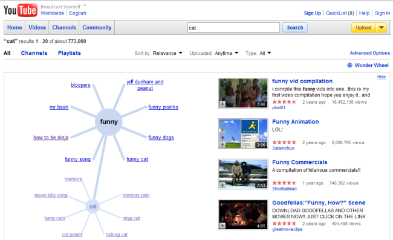Select the cat power topic

click(72, 235)
